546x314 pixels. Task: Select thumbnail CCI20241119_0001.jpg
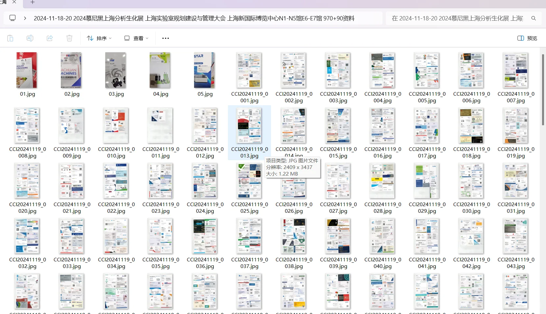pyautogui.click(x=249, y=70)
